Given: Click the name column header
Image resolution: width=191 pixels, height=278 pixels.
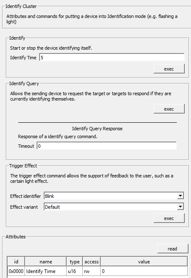Looking at the screenshot, I should coord(46,262).
